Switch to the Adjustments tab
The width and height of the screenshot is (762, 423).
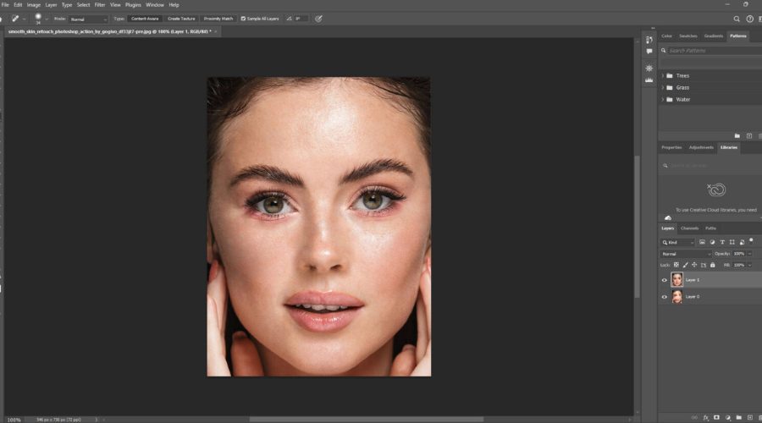pyautogui.click(x=701, y=148)
